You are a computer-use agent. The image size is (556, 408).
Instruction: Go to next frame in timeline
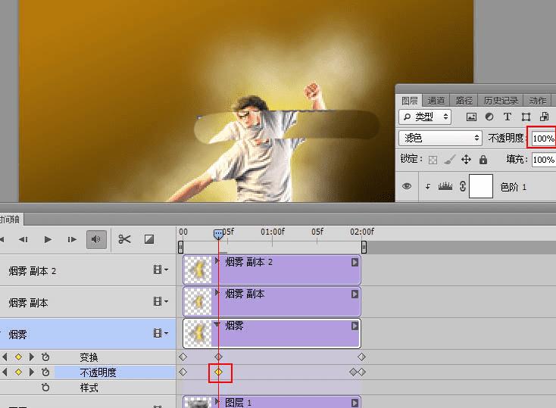click(x=72, y=240)
